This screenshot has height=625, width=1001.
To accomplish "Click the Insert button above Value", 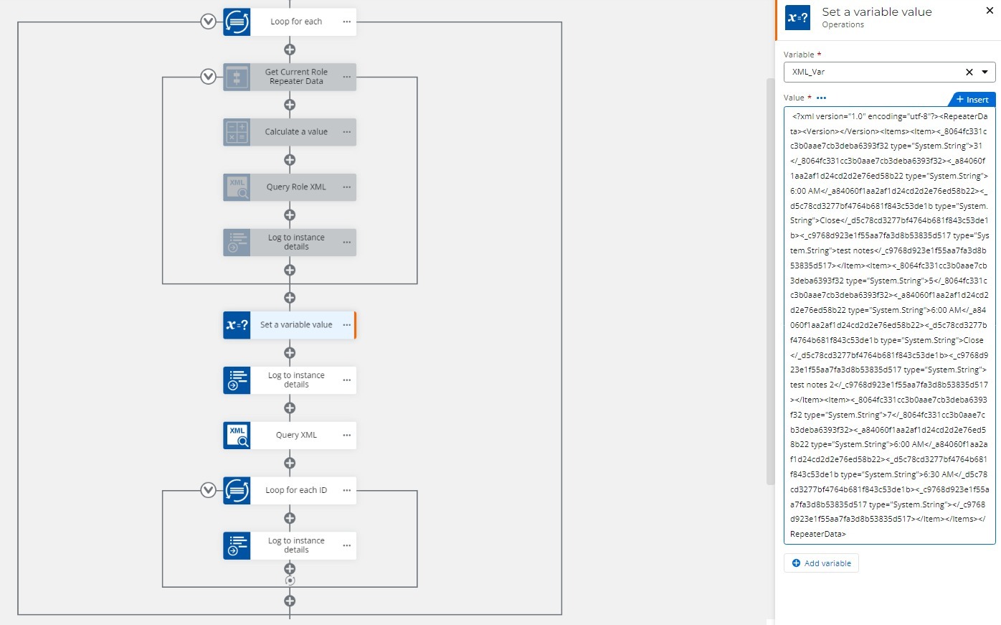I will tap(972, 100).
